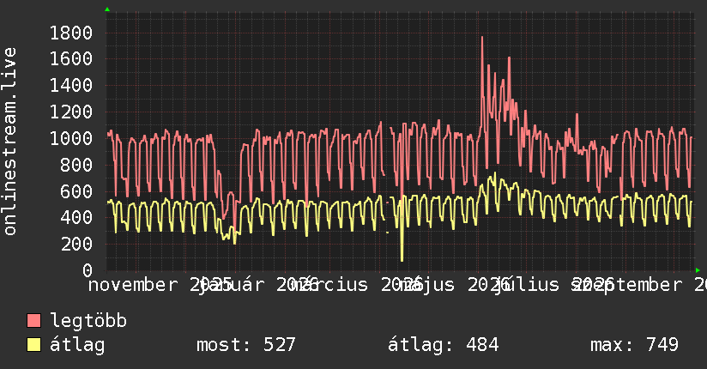
Task: Click the 'átlag: 484' statistic
Action: (x=444, y=345)
